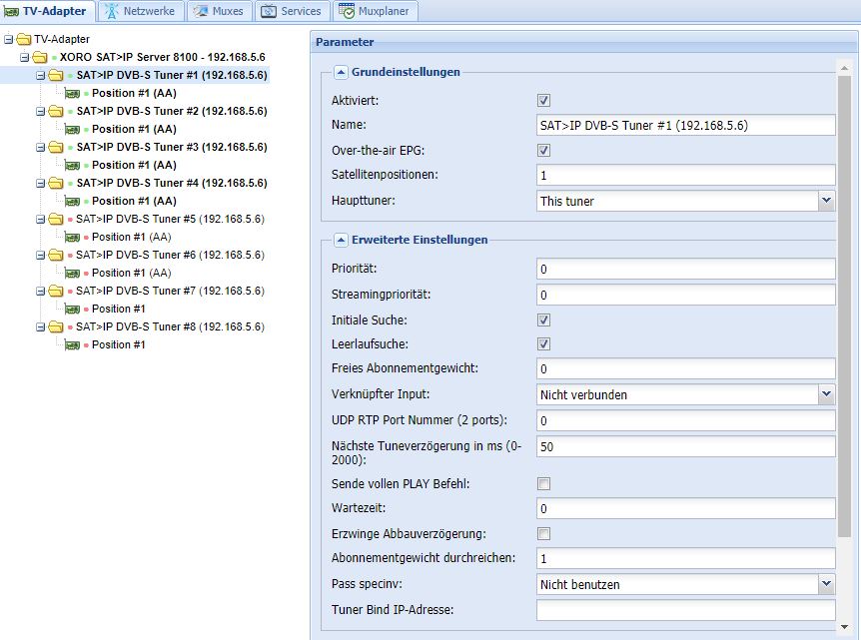Screen dimensions: 861x640
Task: Click the XORO SAT>IP Server folder icon
Action: click(40, 57)
